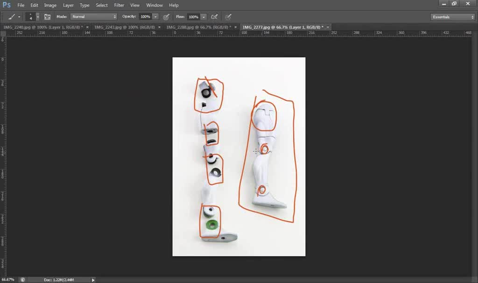This screenshot has height=283, width=478.
Task: Expand the blending Mode dropdown
Action: 93,17
